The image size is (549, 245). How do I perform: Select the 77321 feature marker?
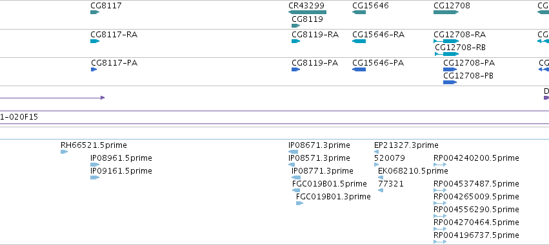click(381, 190)
